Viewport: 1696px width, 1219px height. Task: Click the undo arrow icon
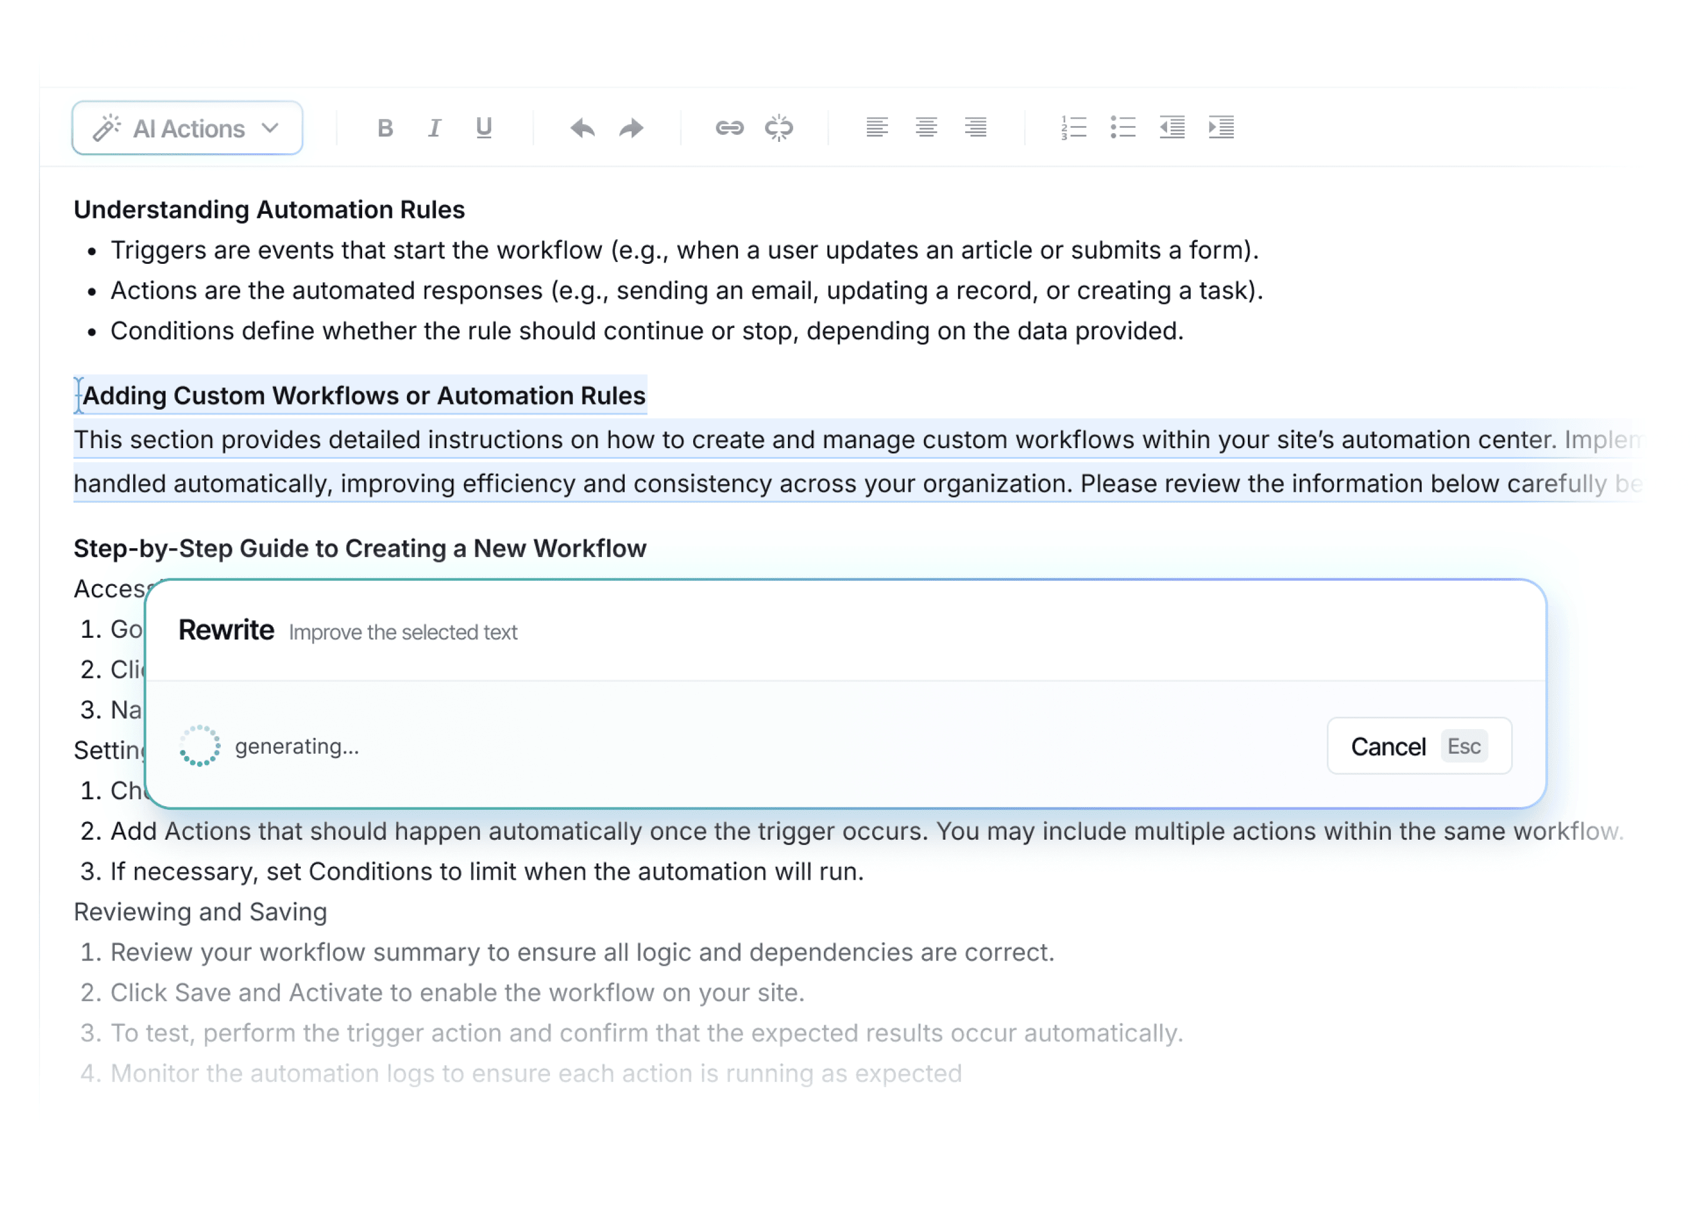(x=582, y=128)
